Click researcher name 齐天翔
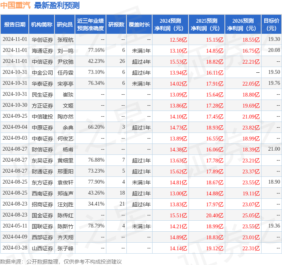 (x=65, y=237)
